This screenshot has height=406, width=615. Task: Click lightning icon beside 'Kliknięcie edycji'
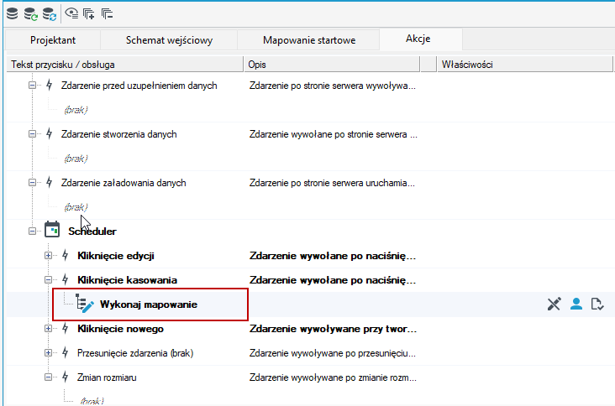[x=65, y=255]
